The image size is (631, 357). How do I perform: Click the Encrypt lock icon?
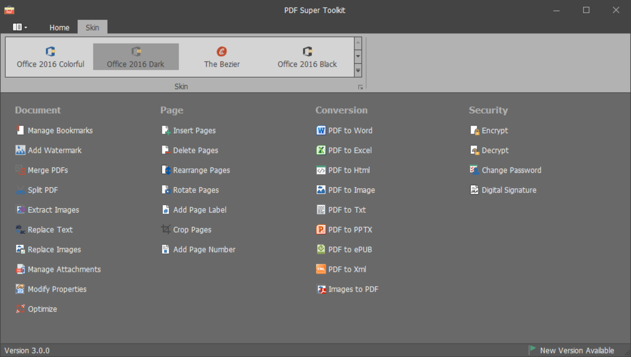tap(474, 131)
